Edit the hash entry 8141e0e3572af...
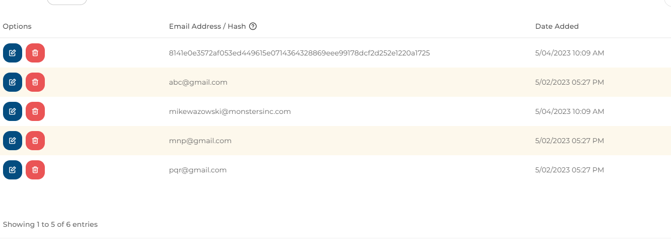The height and width of the screenshot is (250, 671). tap(13, 53)
